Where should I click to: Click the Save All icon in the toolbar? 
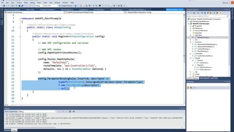22,6
